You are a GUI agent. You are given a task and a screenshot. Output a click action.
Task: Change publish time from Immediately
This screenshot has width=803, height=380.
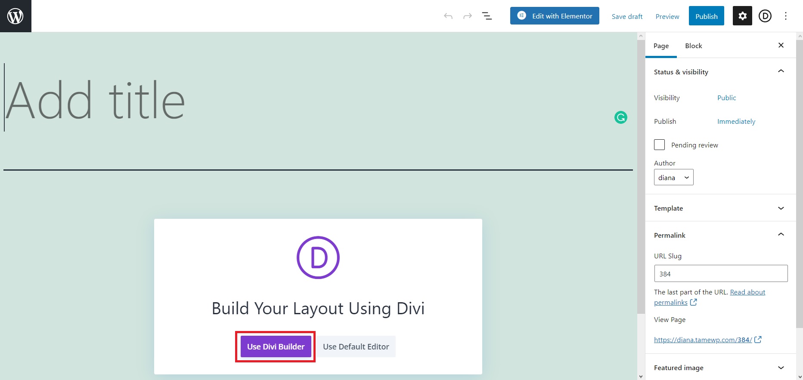click(x=736, y=121)
